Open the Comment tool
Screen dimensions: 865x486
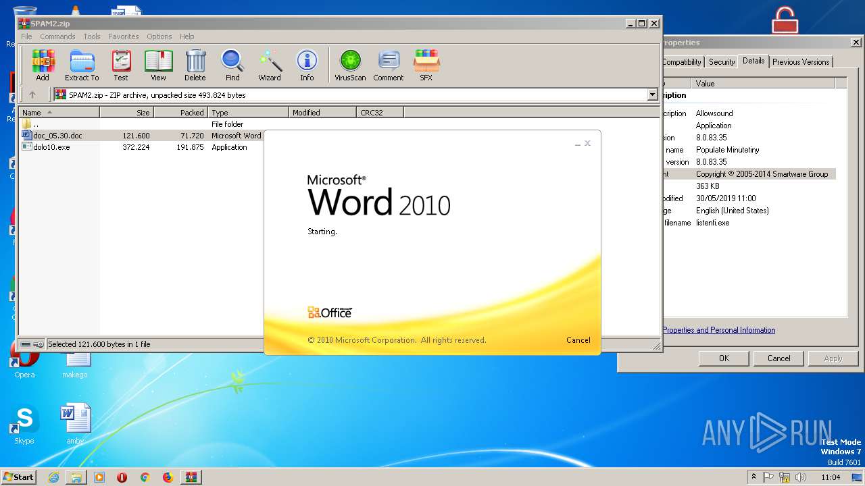389,65
